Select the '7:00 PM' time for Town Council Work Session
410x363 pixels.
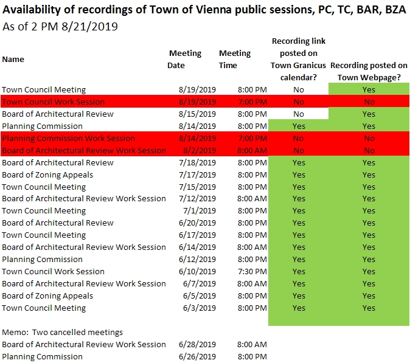[252, 102]
